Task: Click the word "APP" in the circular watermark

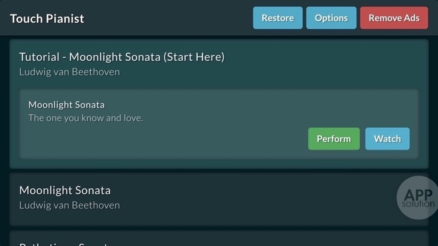Action: click(x=419, y=194)
